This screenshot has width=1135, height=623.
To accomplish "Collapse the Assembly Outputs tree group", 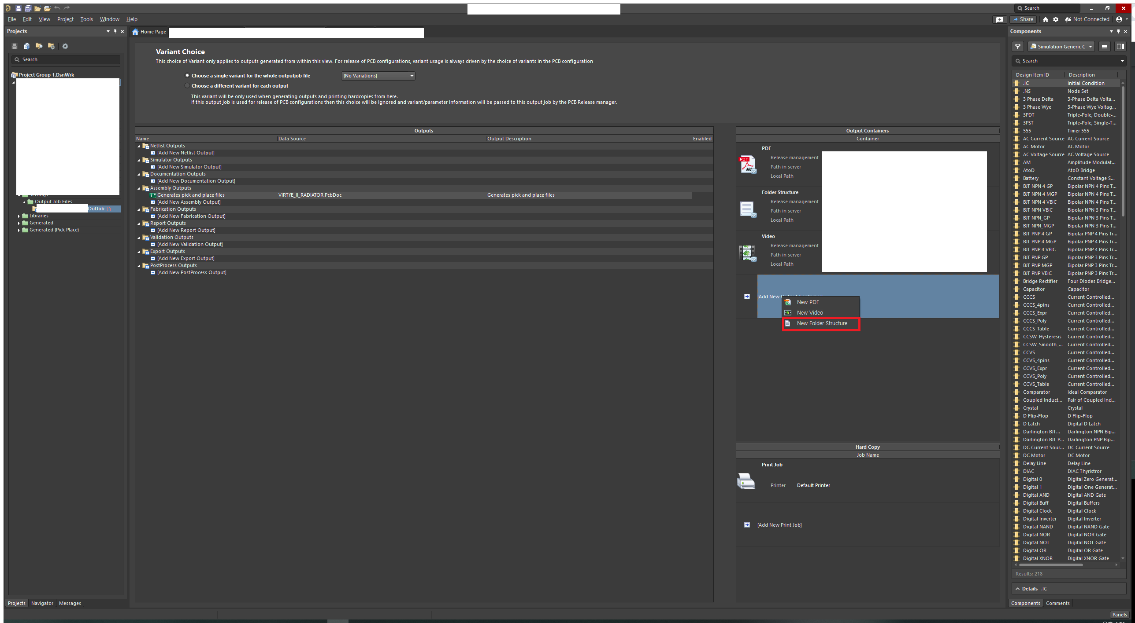I will (139, 188).
